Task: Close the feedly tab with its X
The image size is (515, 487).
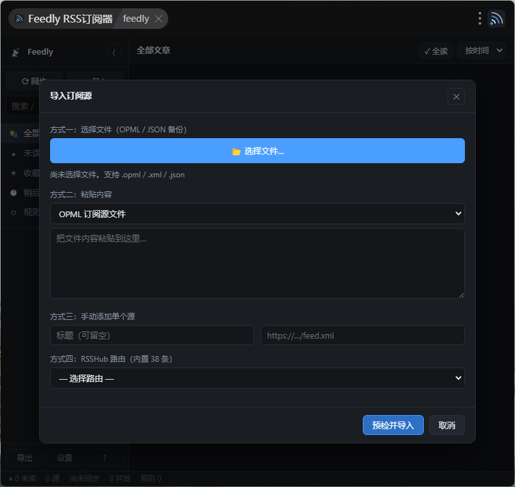Action: coord(159,19)
